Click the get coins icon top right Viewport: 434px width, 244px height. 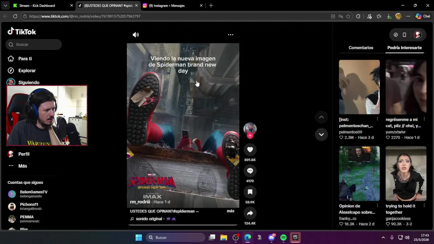[396, 35]
